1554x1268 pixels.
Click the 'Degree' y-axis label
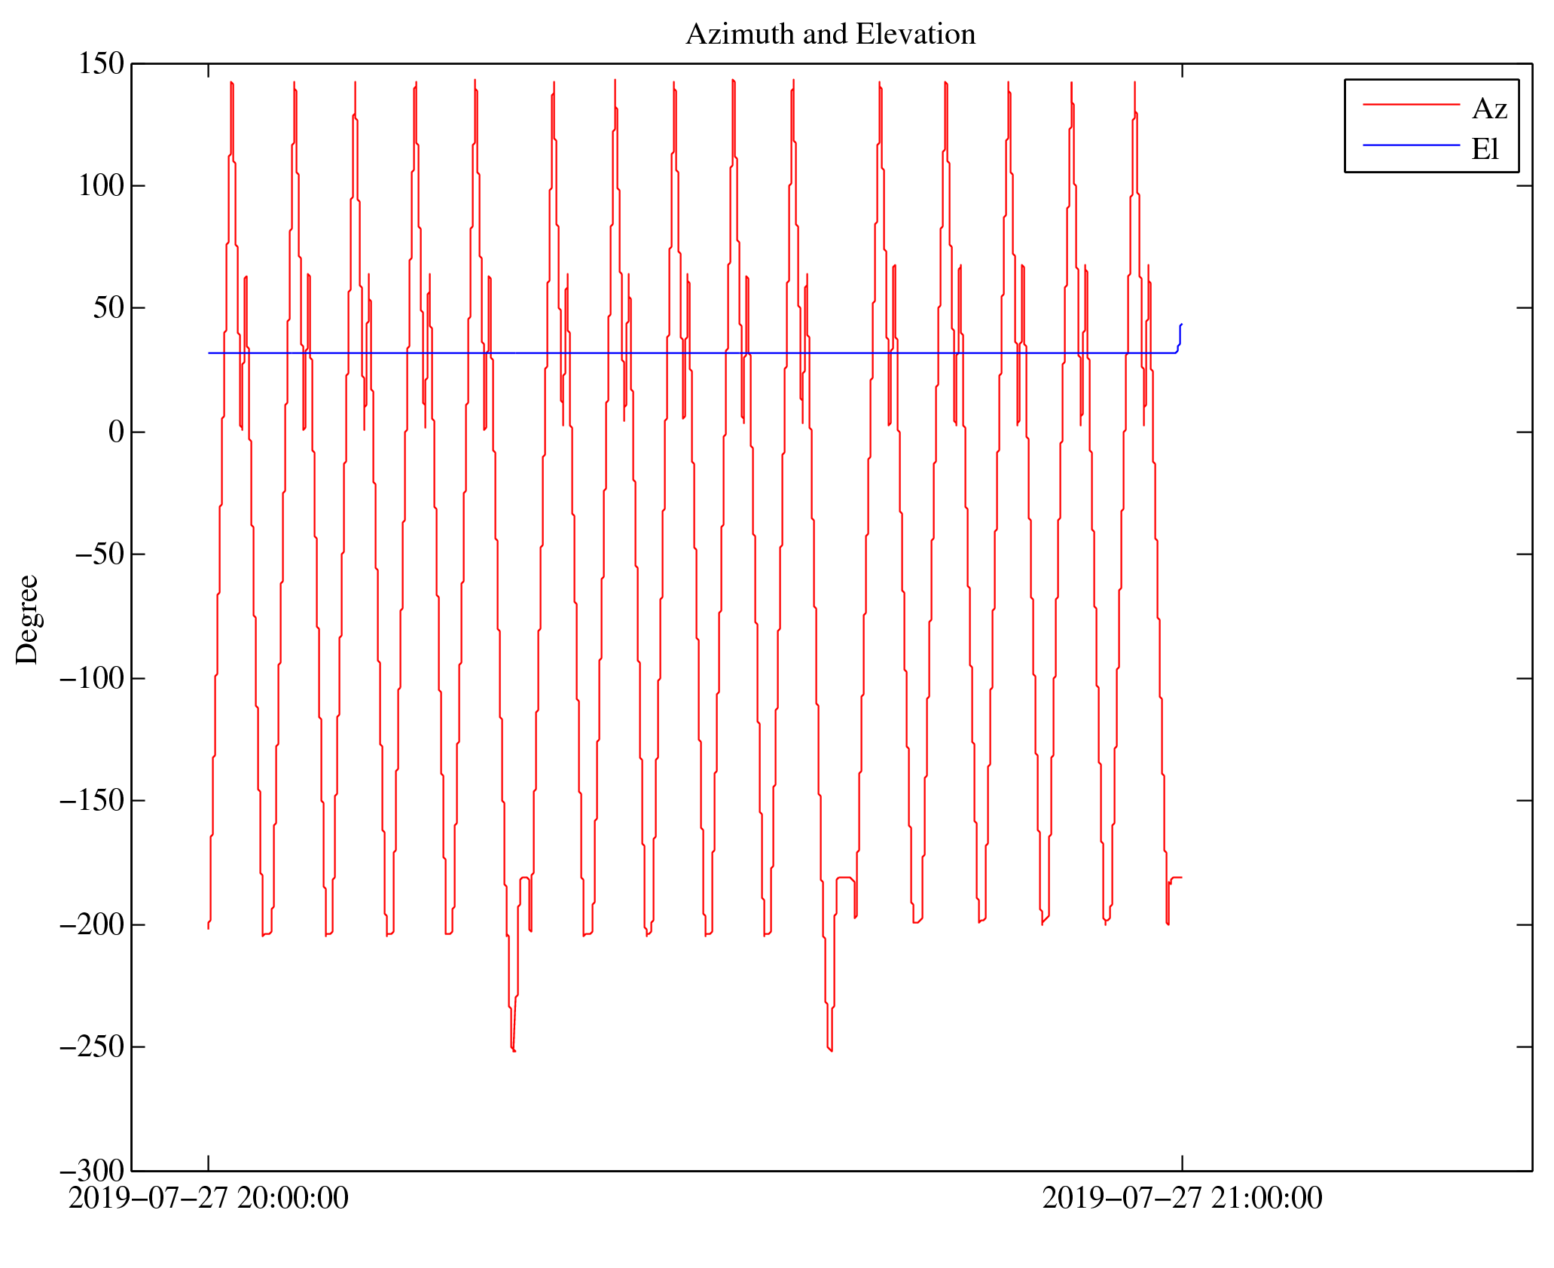coord(27,619)
